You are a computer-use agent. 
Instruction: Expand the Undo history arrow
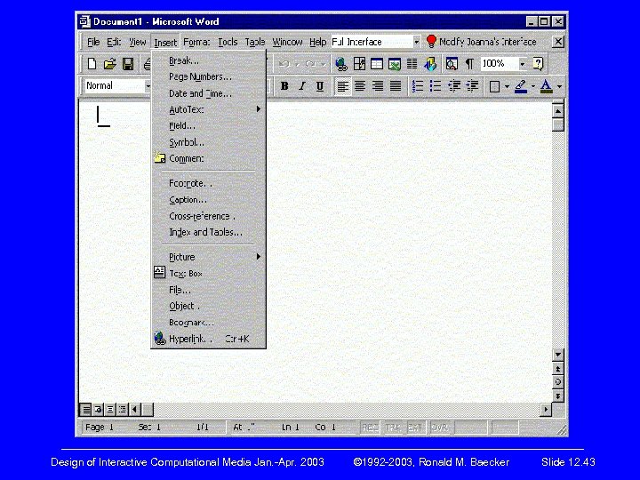297,64
